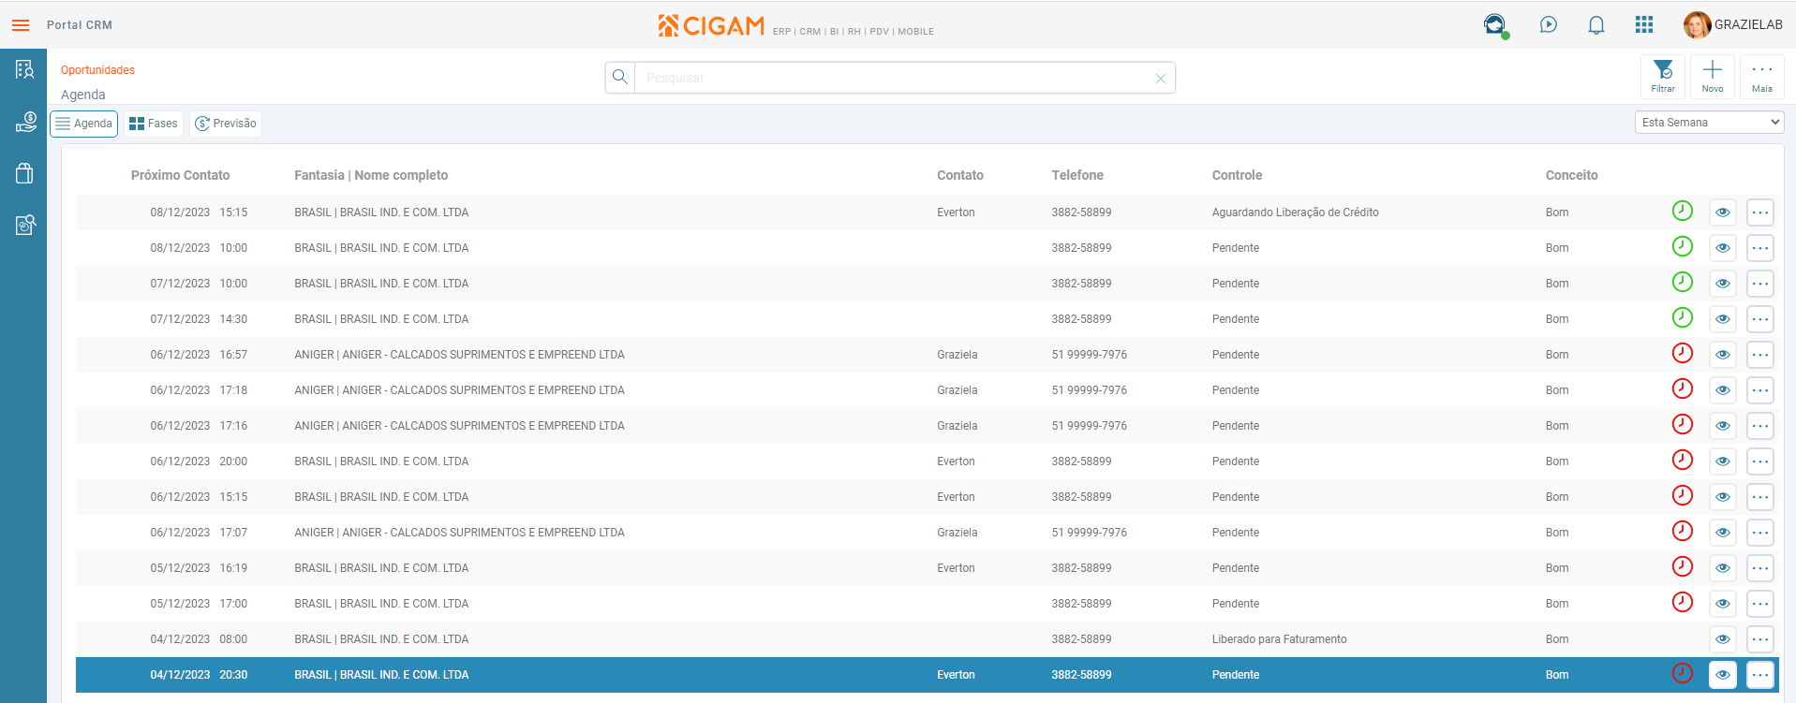Create a new opportunity with Novo
1796x703 pixels.
[1713, 76]
